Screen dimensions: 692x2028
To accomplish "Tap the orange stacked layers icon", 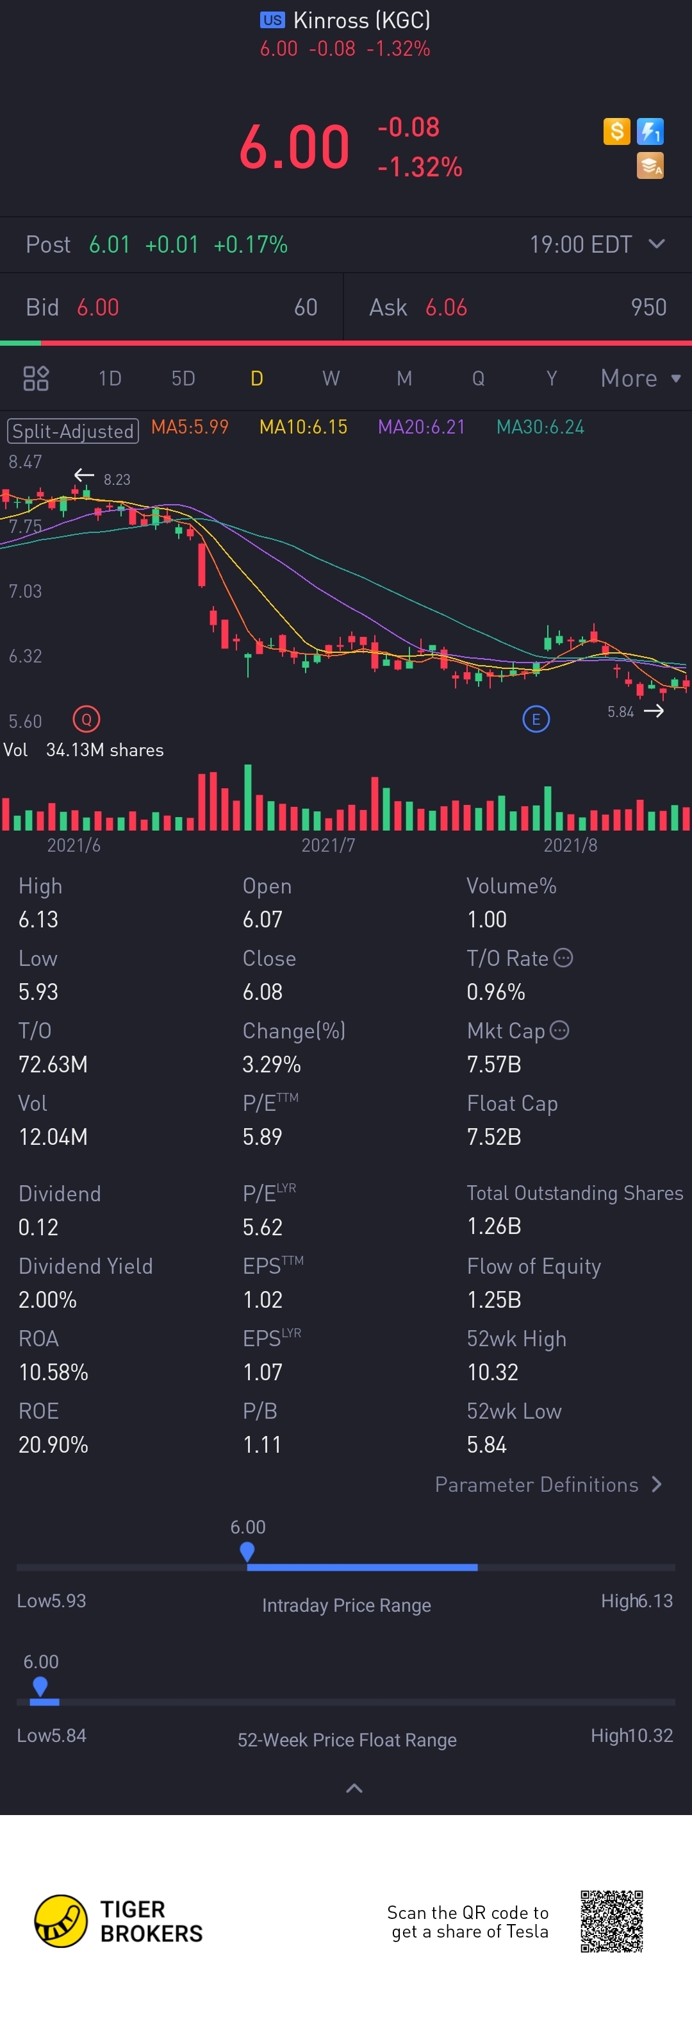I will 650,166.
